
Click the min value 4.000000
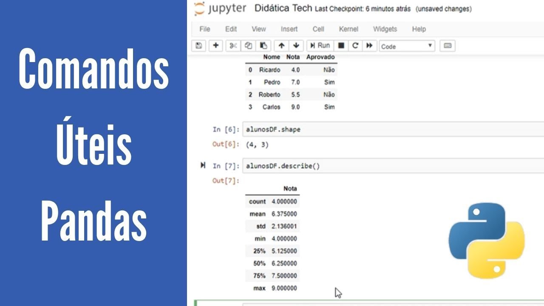[284, 238]
